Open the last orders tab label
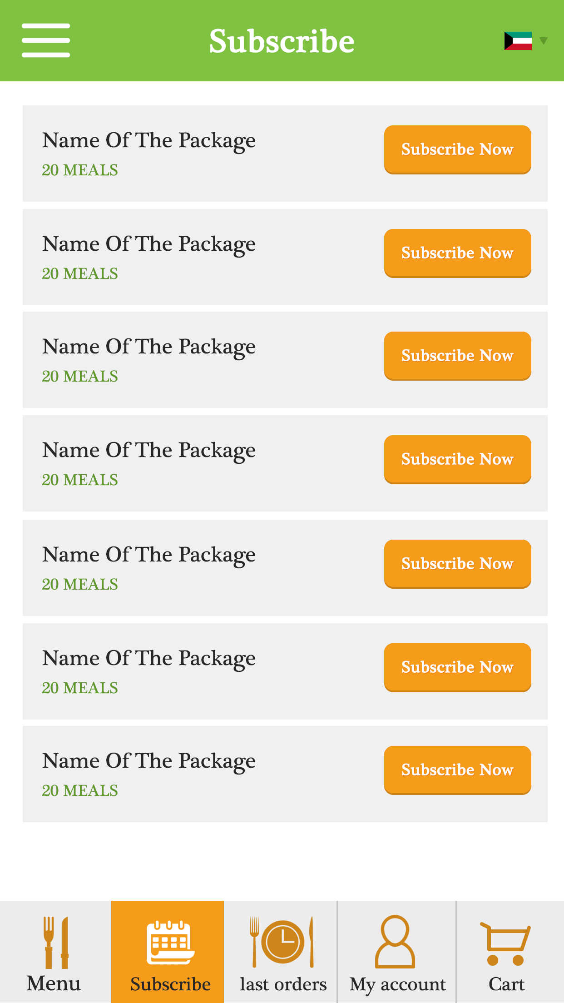 tap(283, 984)
